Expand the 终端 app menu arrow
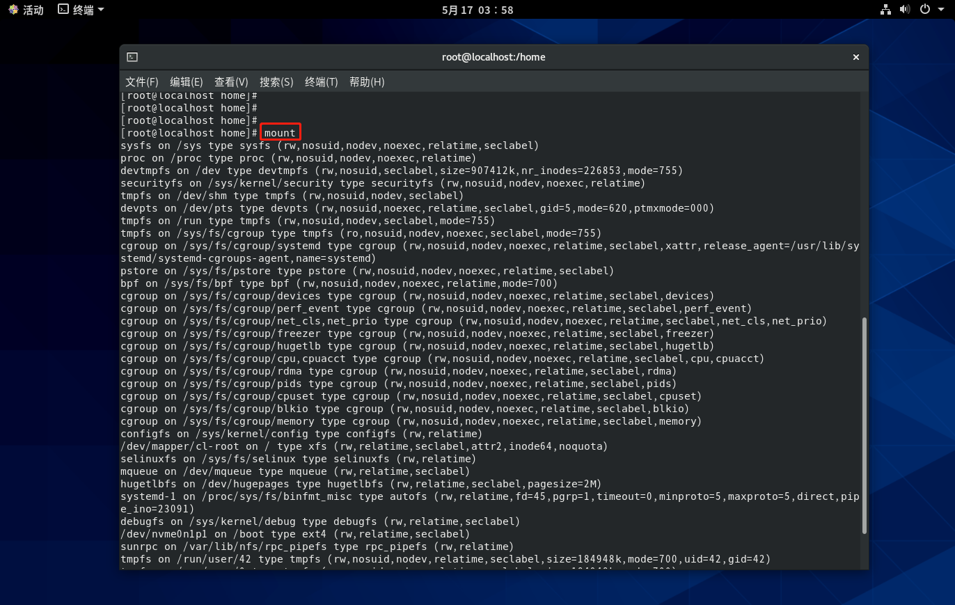Image resolution: width=955 pixels, height=605 pixels. [x=101, y=10]
